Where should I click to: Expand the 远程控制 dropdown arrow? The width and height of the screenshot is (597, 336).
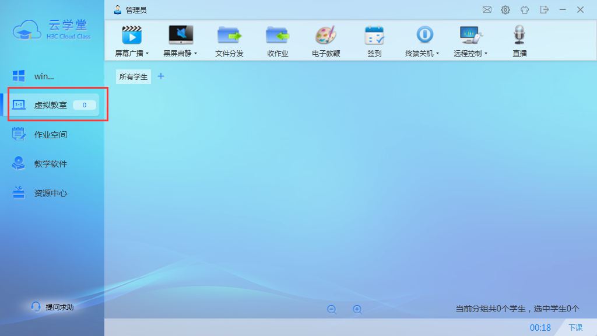pyautogui.click(x=486, y=54)
